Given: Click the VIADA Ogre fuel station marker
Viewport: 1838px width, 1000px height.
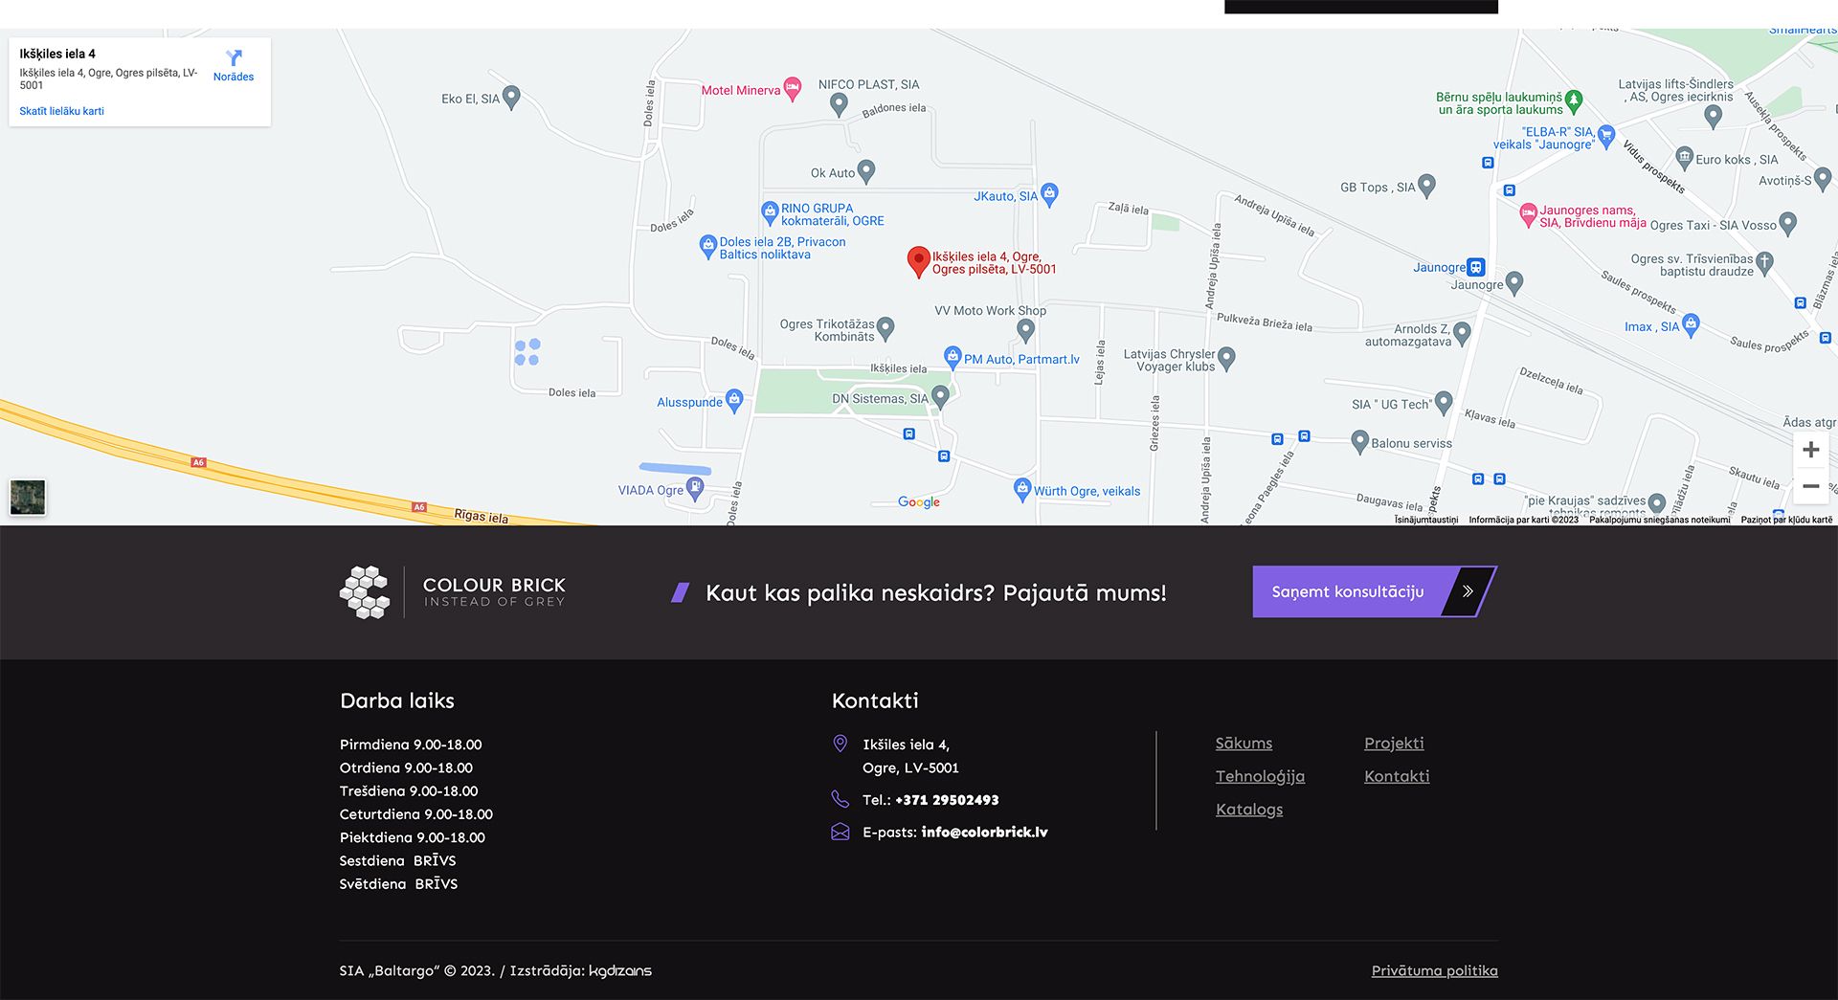Looking at the screenshot, I should 695,489.
